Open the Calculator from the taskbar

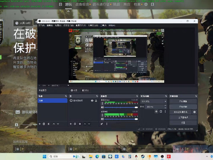[130, 156]
